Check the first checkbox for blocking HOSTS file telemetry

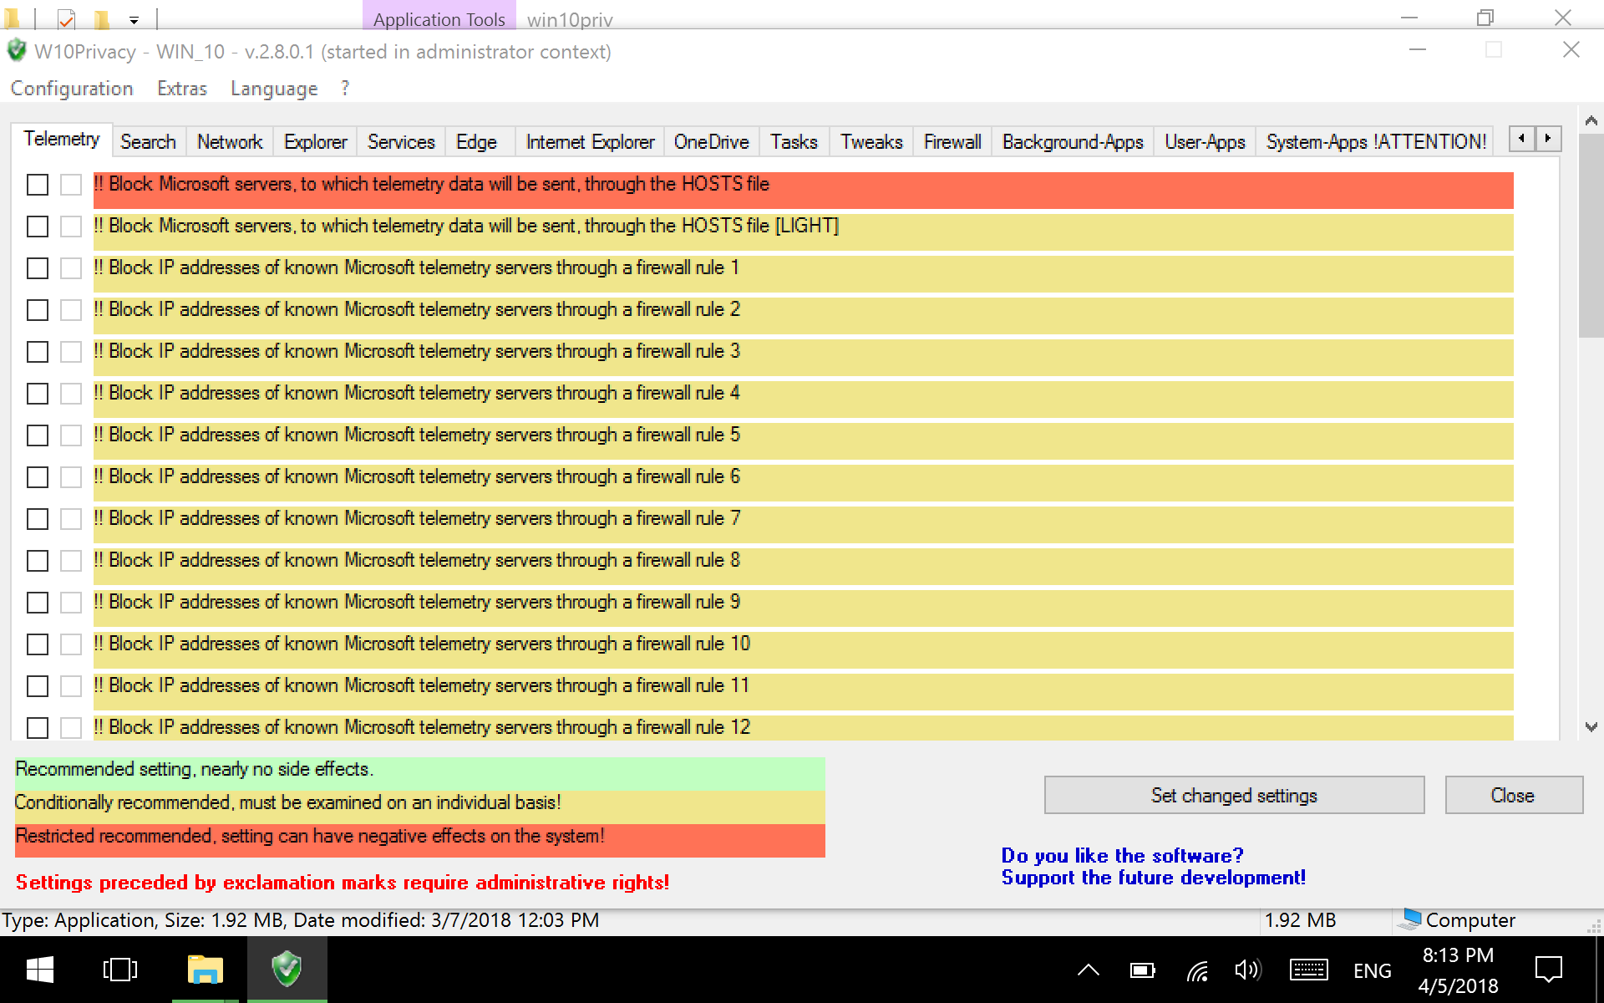[x=37, y=186]
